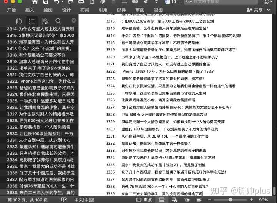Open the 设计 ribbon tab
Image resolution: width=277 pixels, height=203 pixels.
(67, 10)
